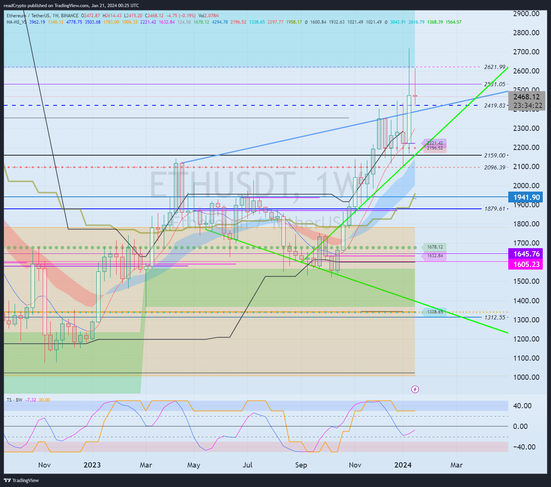551x487 pixels.
Task: Click the readCrypto published header text
Action: tap(71, 5)
